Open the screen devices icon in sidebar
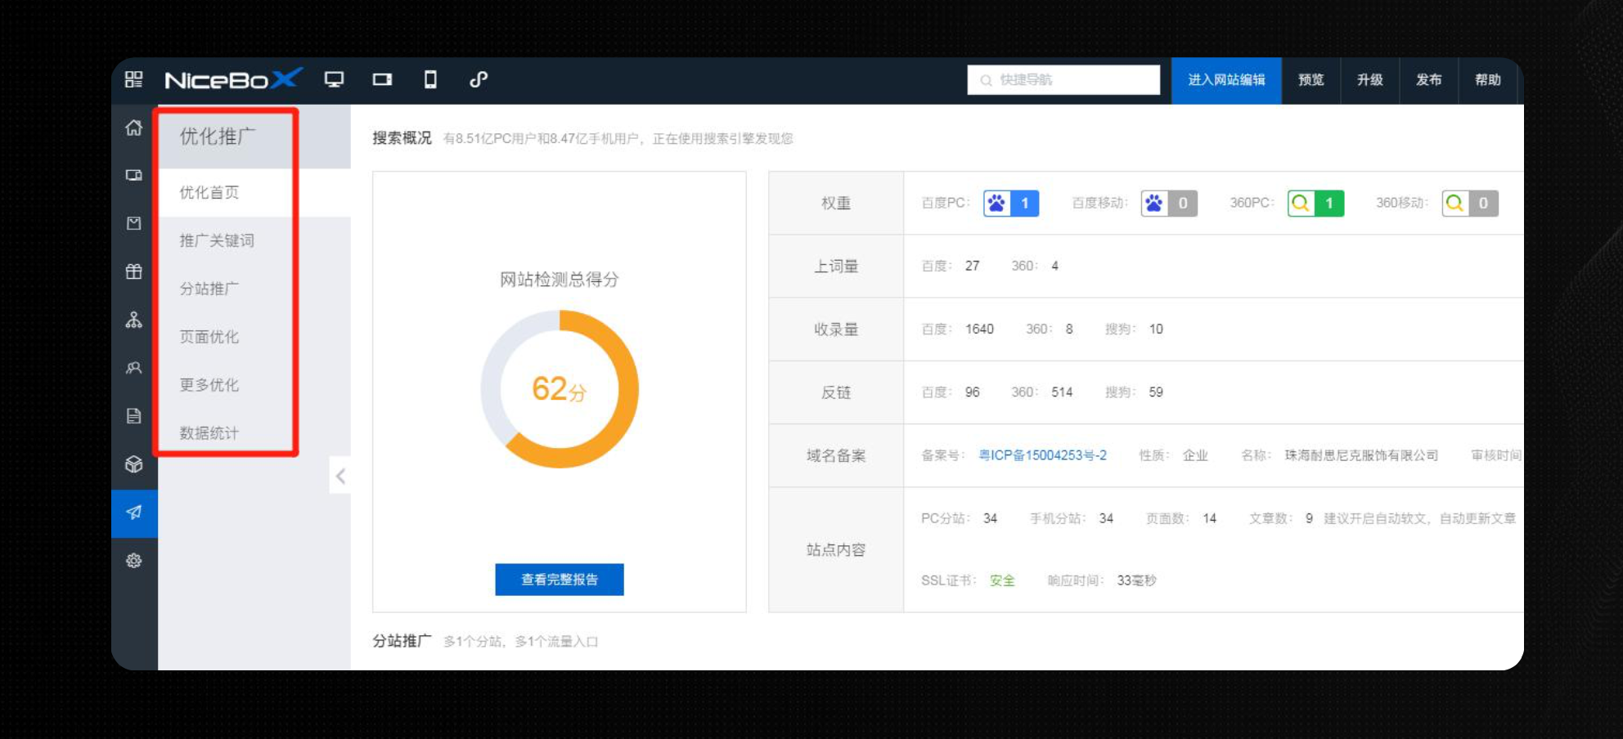 click(134, 175)
